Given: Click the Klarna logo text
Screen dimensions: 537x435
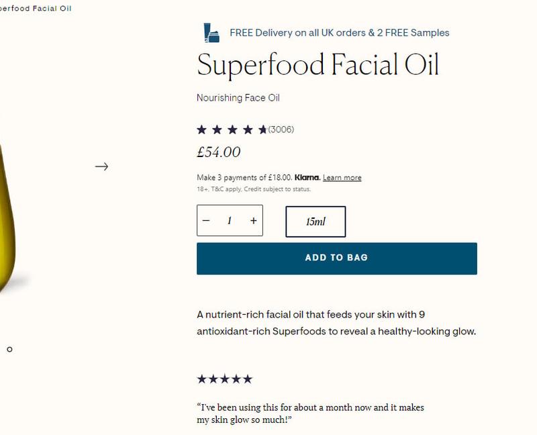Looking at the screenshot, I should (x=307, y=178).
